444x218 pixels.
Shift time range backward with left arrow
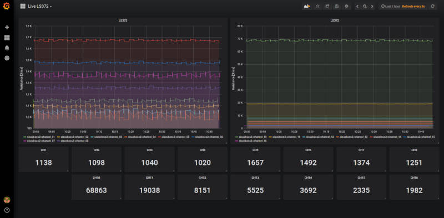tap(357, 6)
